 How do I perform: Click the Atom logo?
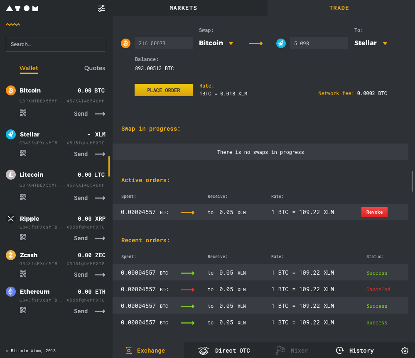coord(22,8)
